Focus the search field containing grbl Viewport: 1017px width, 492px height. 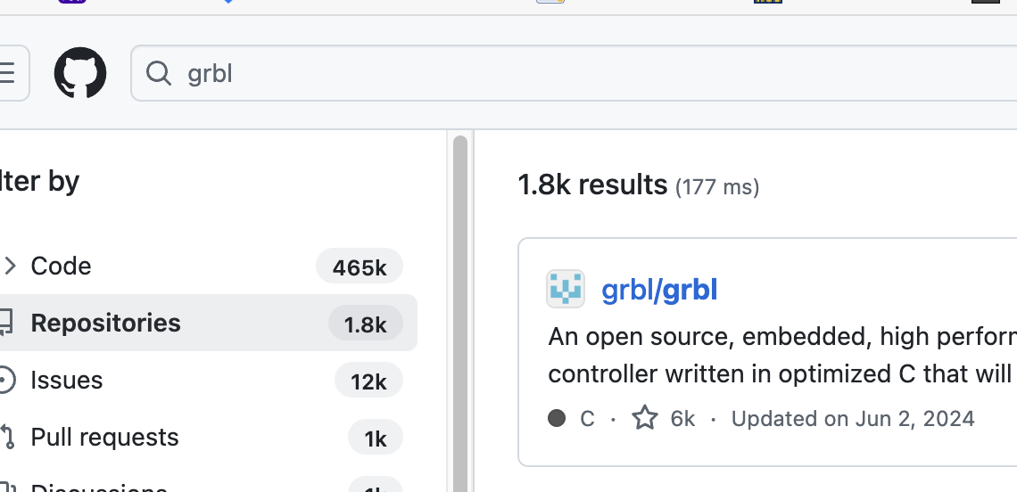535,73
